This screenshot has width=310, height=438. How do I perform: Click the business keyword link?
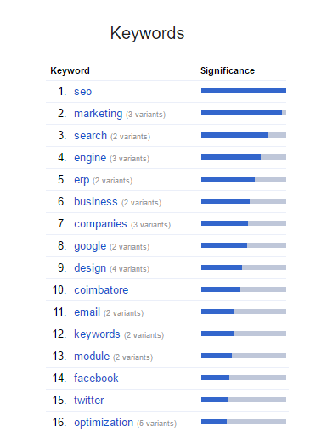(95, 202)
